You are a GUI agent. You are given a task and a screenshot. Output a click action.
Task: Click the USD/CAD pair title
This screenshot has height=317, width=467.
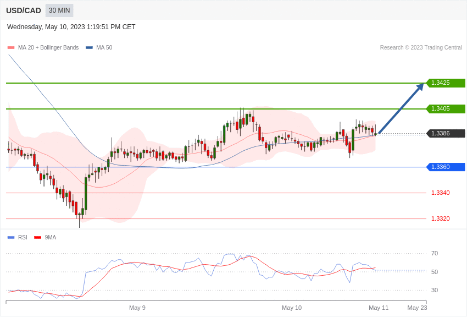[x=24, y=10]
